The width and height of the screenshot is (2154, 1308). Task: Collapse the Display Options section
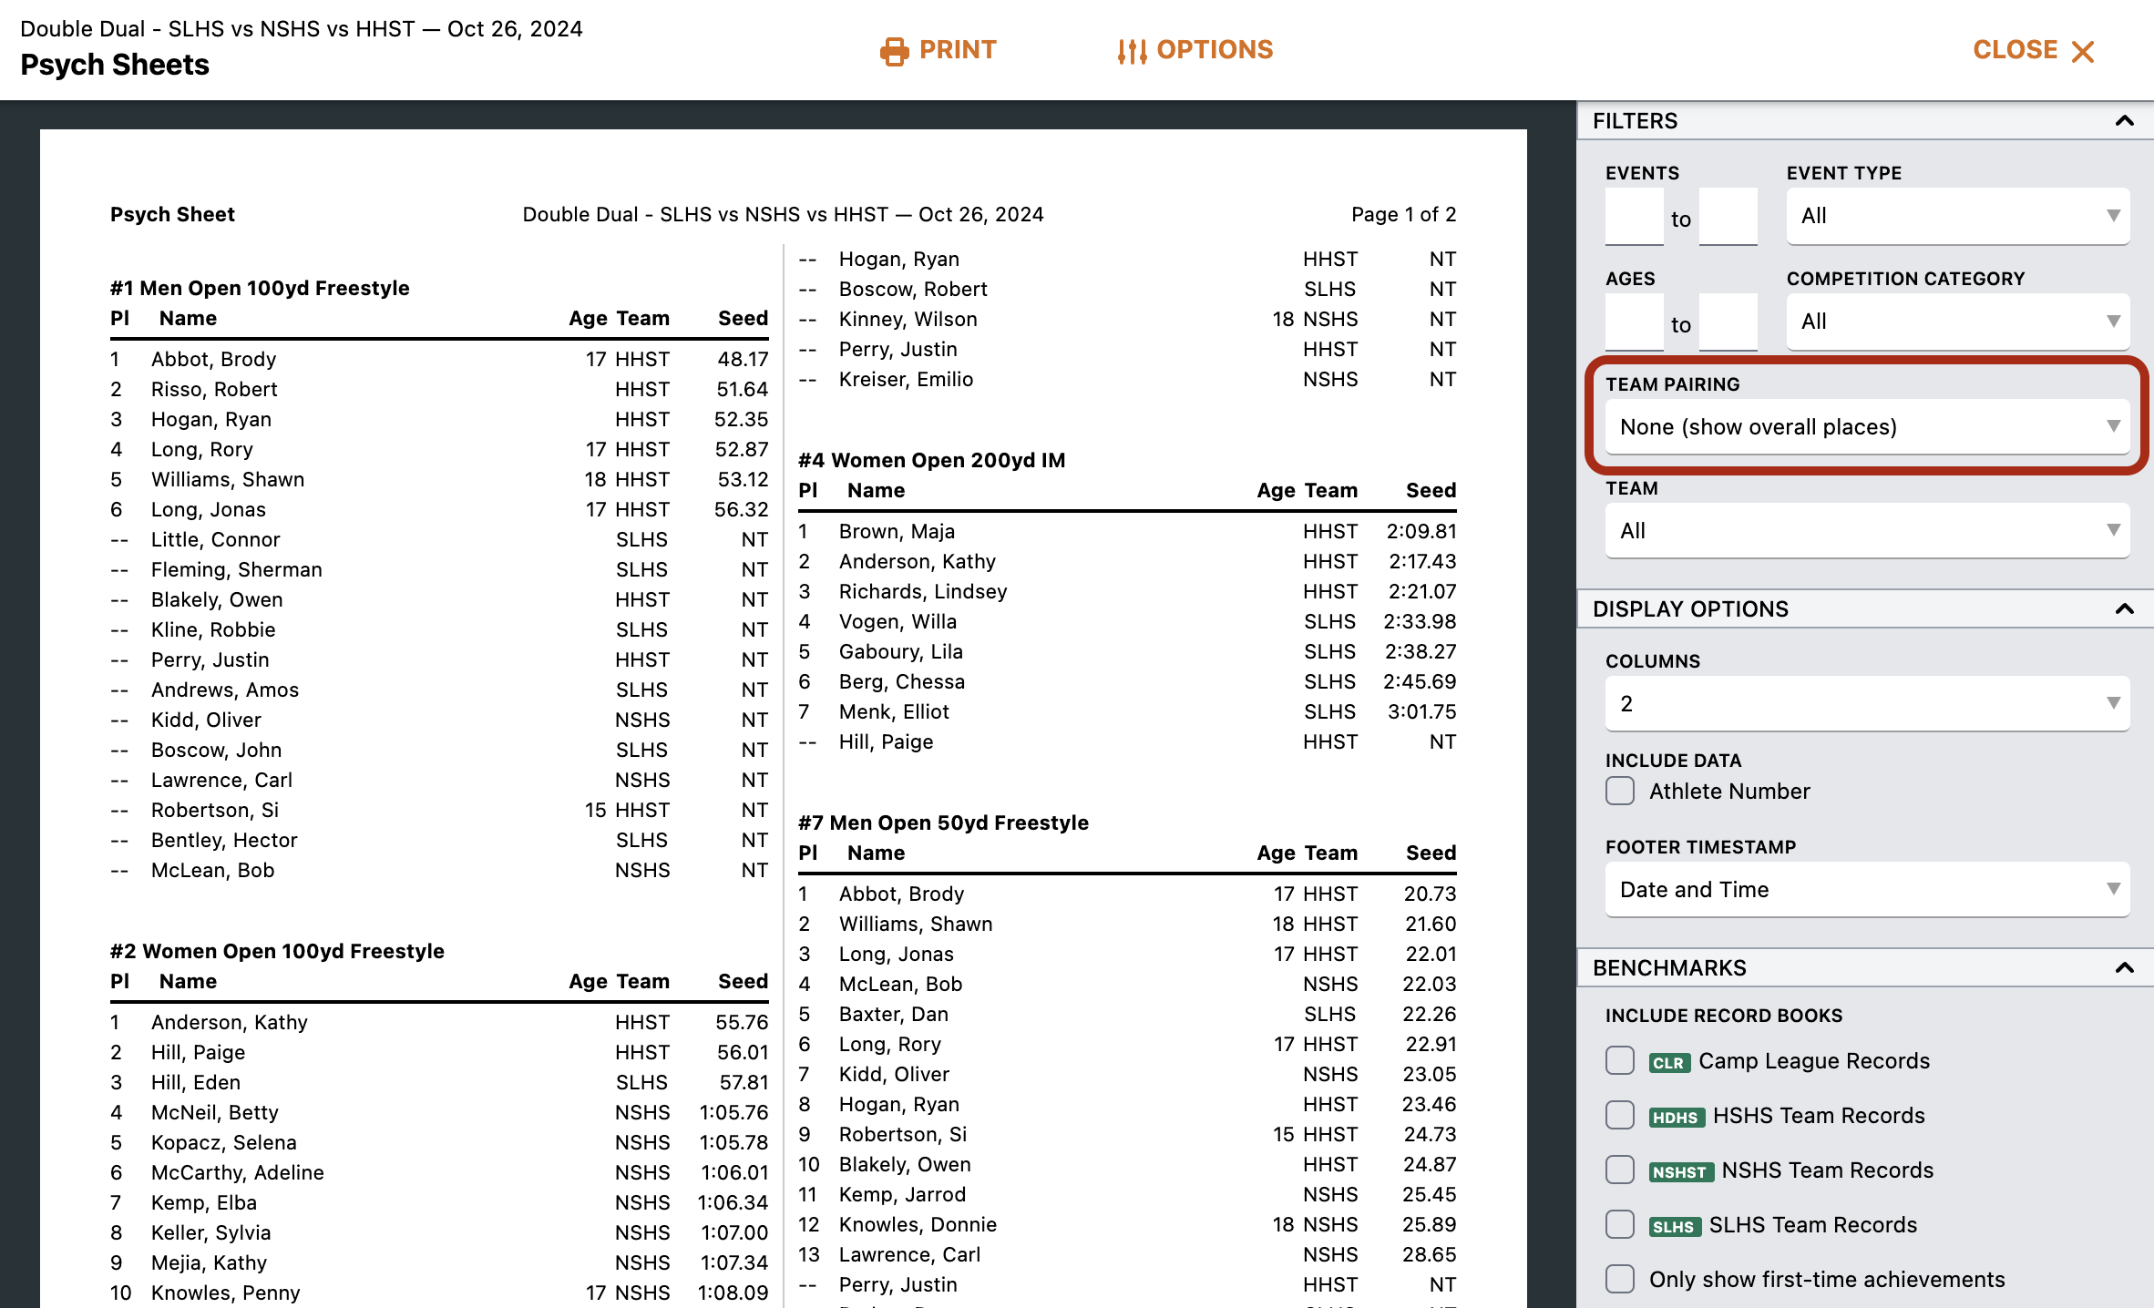[2124, 608]
